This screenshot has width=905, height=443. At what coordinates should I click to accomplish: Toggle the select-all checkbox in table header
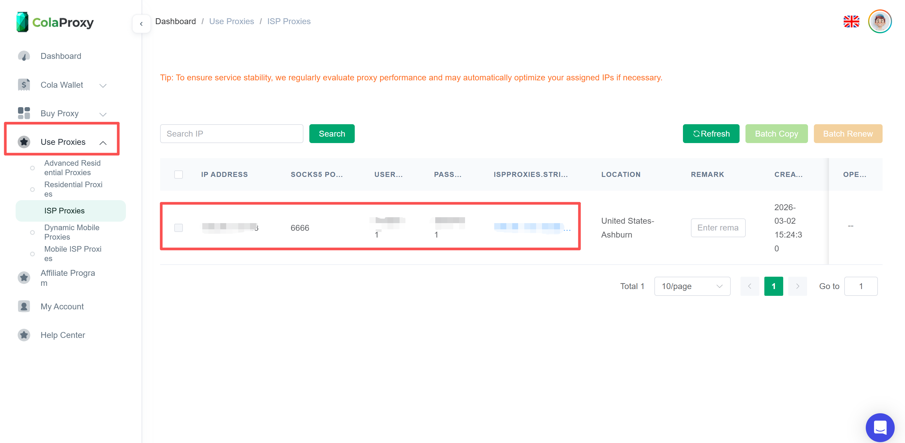point(178,174)
